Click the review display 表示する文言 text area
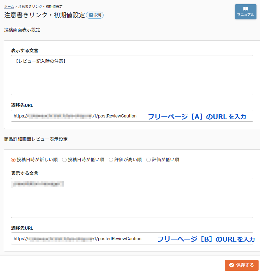The height and width of the screenshot is (273, 260). point(132,198)
